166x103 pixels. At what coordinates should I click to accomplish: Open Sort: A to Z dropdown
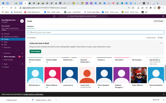click(151, 38)
